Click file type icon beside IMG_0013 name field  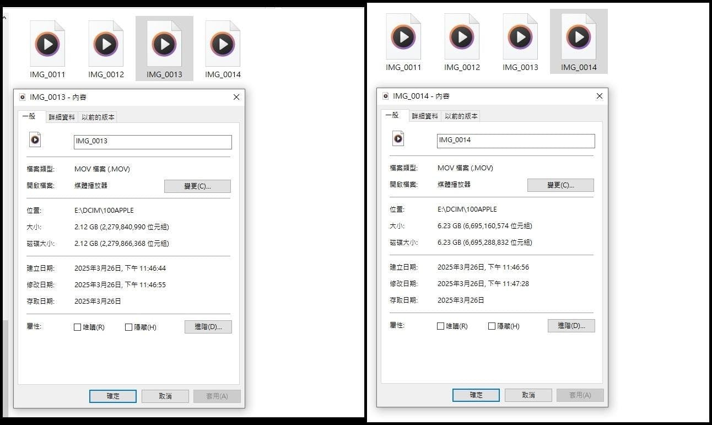click(x=35, y=139)
